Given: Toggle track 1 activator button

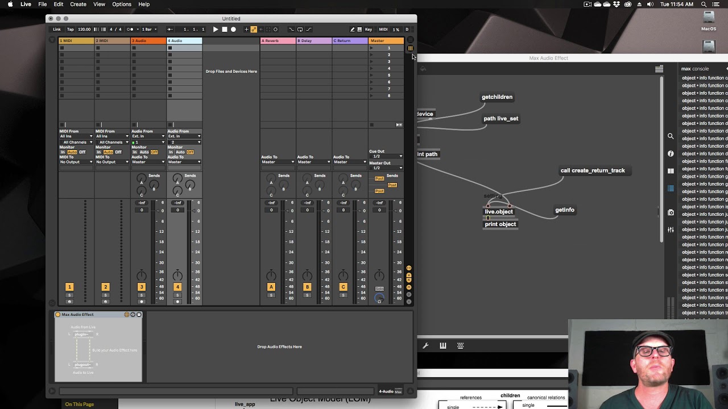Looking at the screenshot, I should (x=69, y=287).
